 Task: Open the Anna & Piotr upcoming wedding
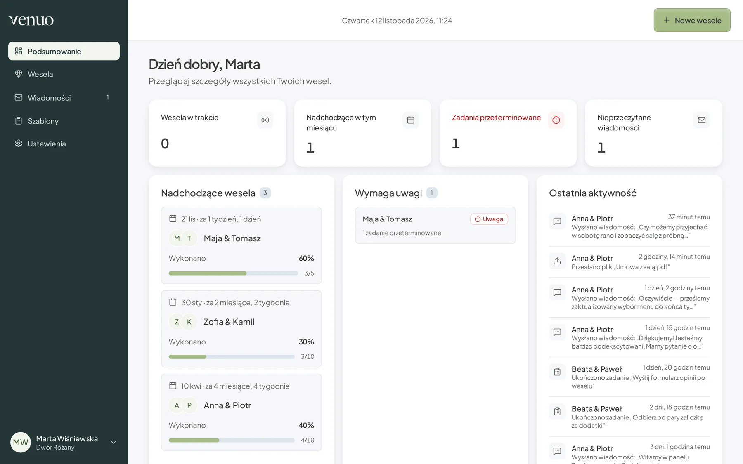coord(241,412)
